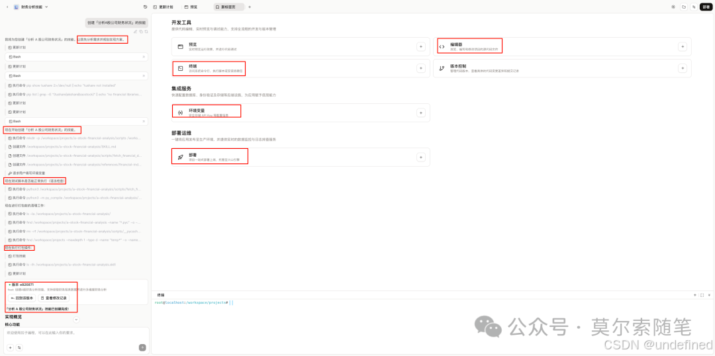This screenshot has height=356, width=715.
Task: Close the terminal panel
Action: [x=708, y=295]
